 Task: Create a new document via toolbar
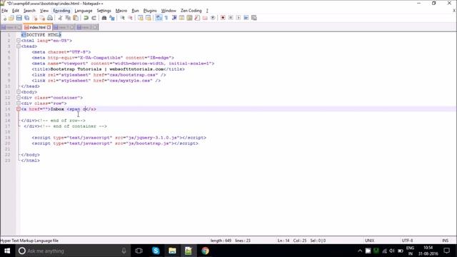[4, 18]
